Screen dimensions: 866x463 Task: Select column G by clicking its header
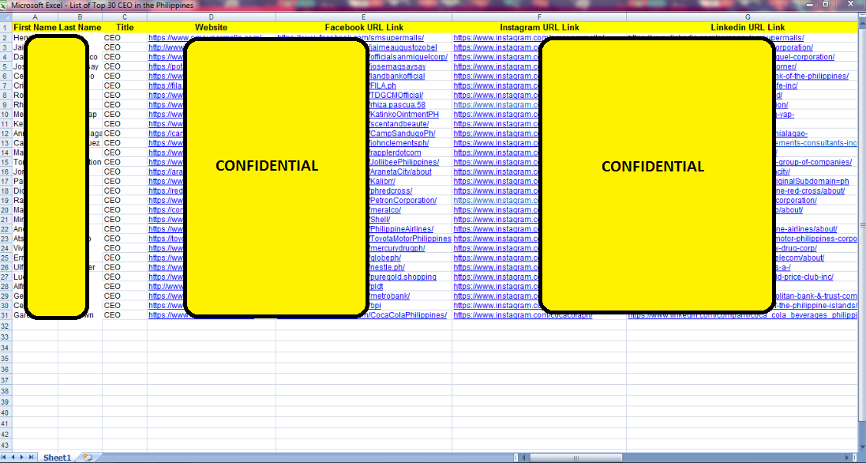click(748, 17)
